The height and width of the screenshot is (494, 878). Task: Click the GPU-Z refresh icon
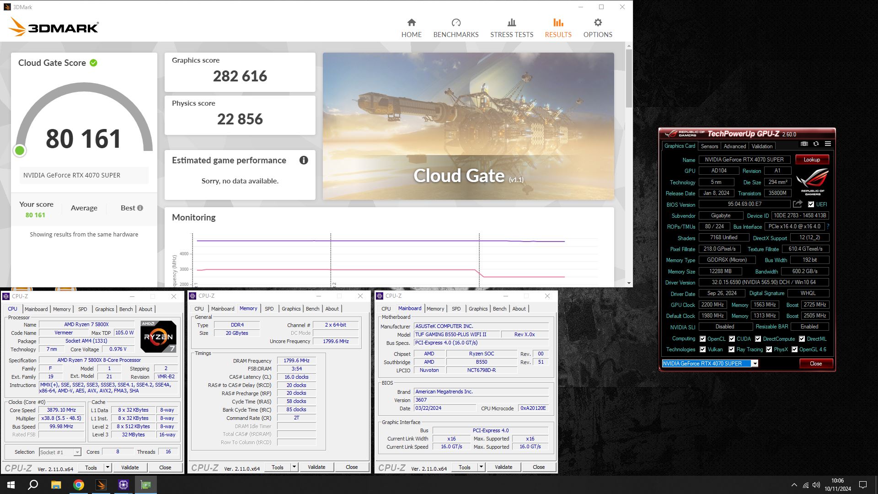click(x=816, y=144)
